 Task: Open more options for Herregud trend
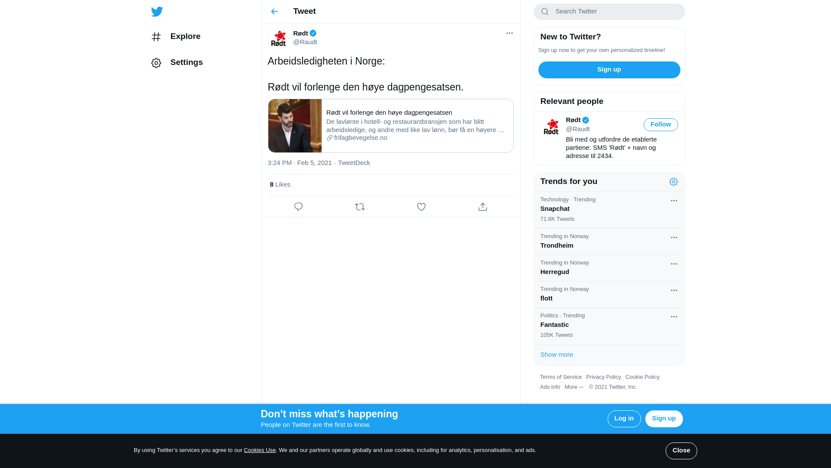point(674,264)
